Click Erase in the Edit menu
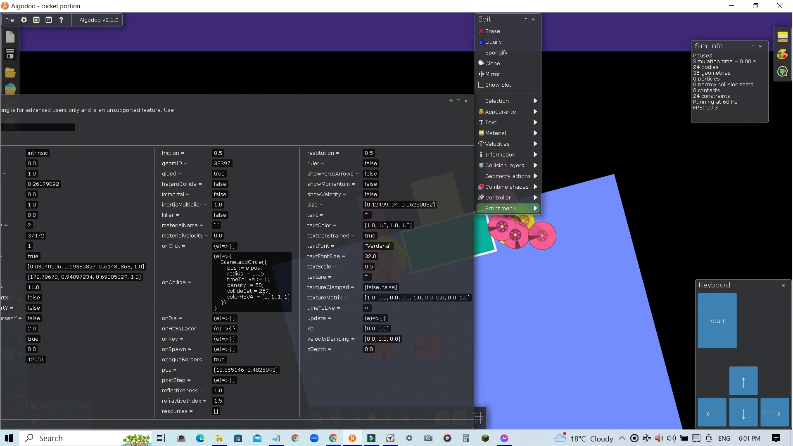793x446 pixels. (492, 31)
